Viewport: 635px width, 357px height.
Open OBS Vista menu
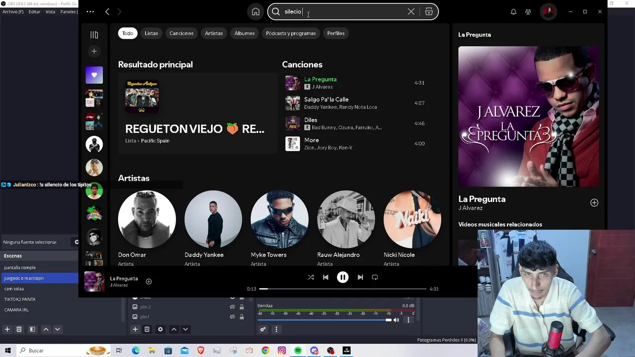(x=50, y=12)
